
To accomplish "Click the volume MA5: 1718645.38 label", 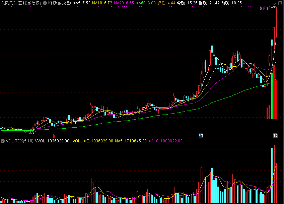I will 131,141.
